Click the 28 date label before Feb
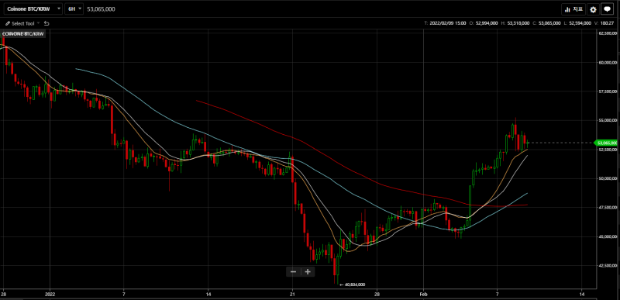The height and width of the screenshot is (300, 620). click(x=377, y=294)
